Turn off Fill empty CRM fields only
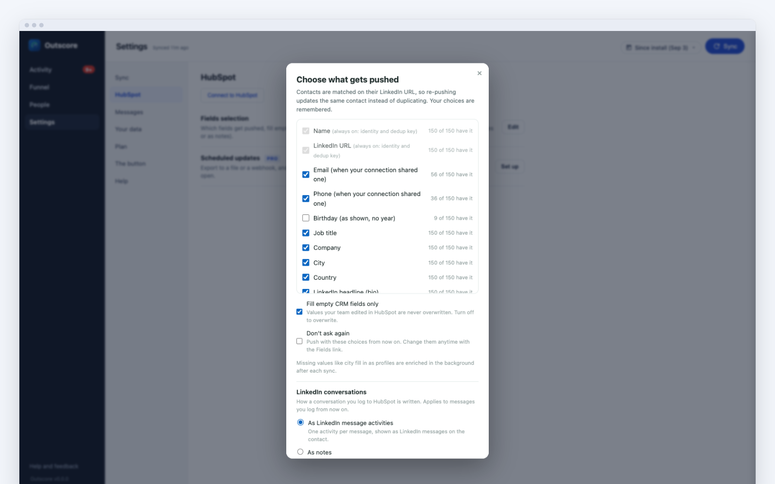Image resolution: width=775 pixels, height=484 pixels. (299, 312)
